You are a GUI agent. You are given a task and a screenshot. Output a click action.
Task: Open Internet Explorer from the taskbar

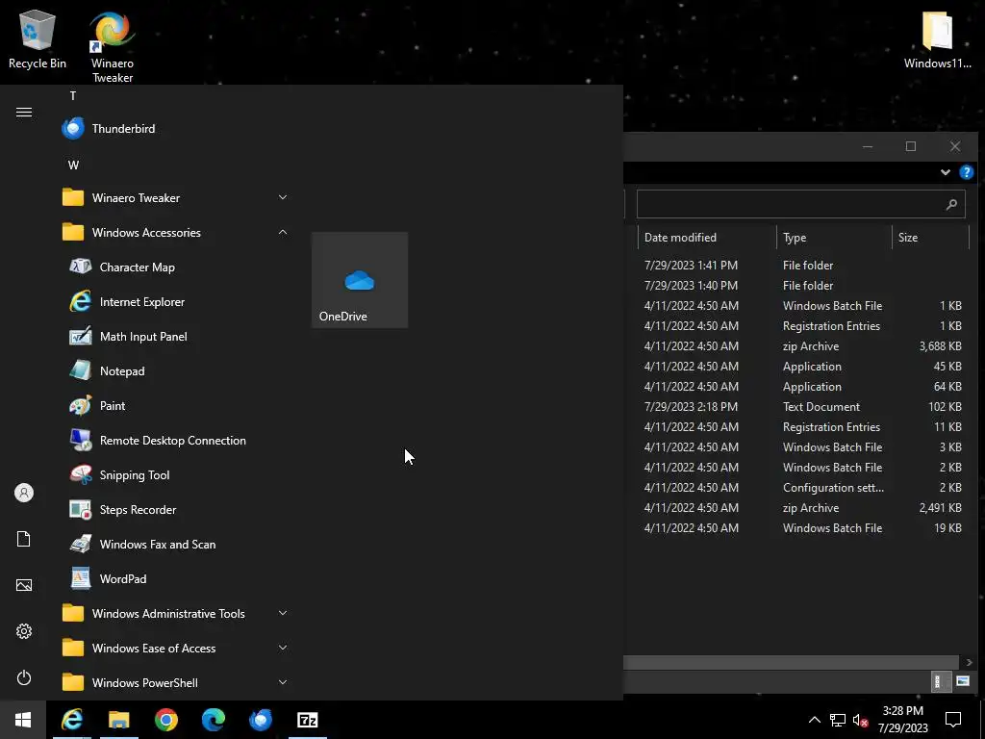[71, 720]
